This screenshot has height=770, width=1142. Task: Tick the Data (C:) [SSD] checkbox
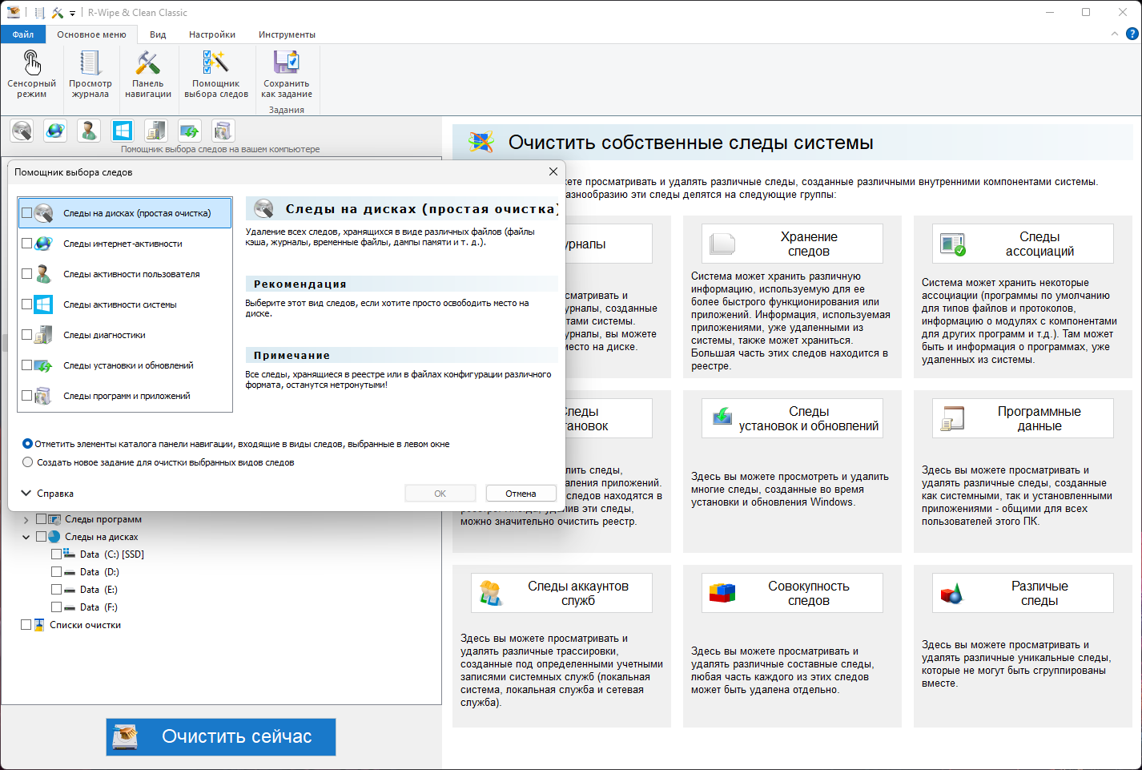pos(56,554)
